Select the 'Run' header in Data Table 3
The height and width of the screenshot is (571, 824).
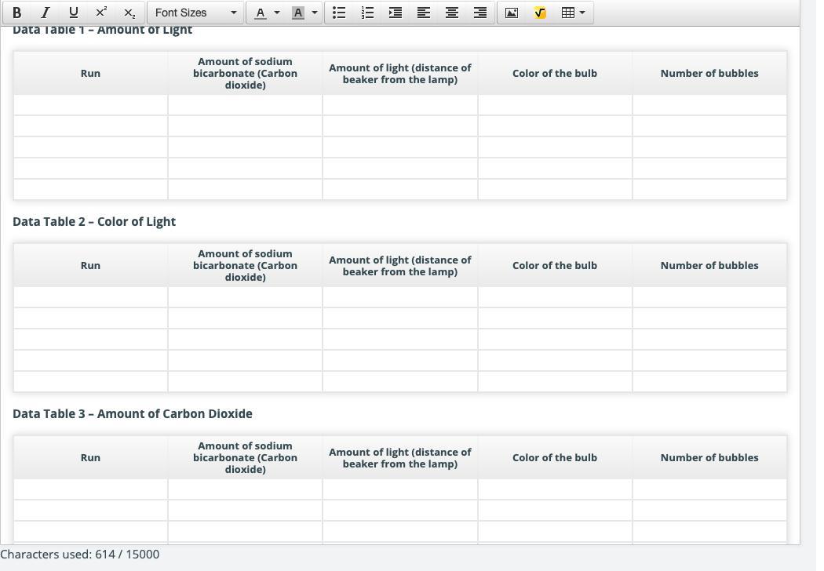90,457
